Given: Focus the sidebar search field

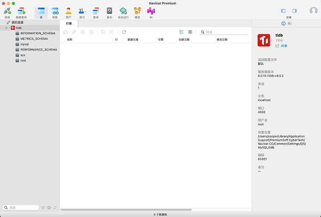Looking at the screenshot, I should point(21,208).
